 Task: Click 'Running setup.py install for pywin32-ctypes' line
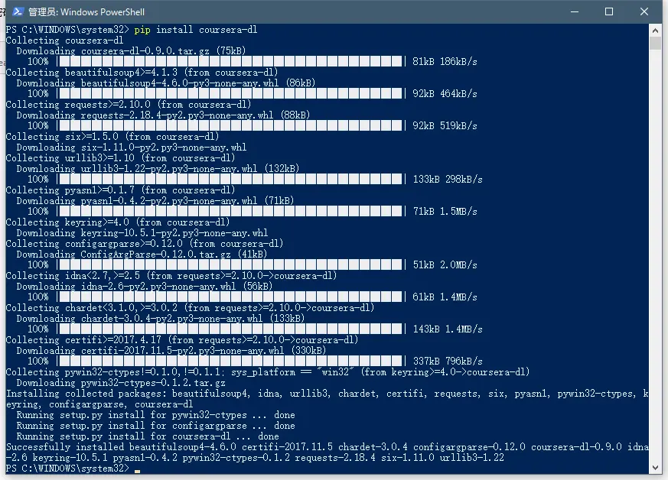click(155, 415)
